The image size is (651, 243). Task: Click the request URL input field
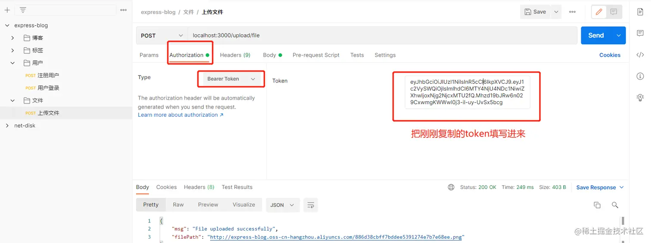pyautogui.click(x=382, y=36)
